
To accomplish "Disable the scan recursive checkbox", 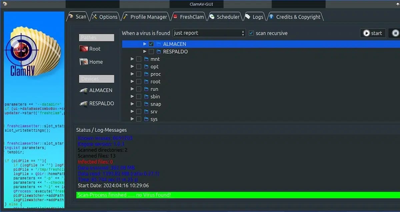I will [251, 33].
